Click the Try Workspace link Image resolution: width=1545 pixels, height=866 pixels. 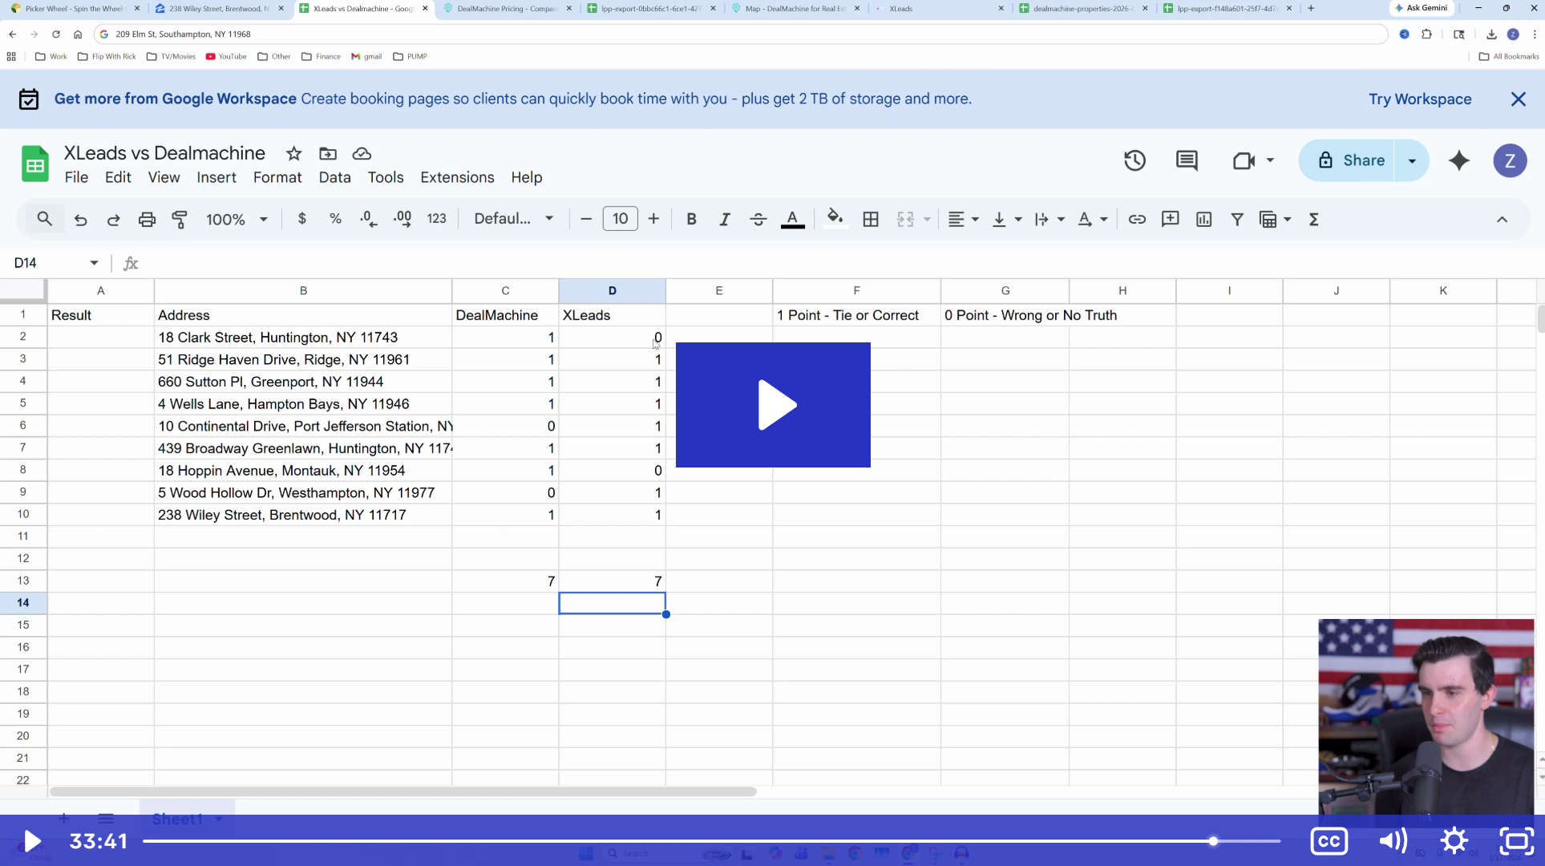(x=1420, y=99)
